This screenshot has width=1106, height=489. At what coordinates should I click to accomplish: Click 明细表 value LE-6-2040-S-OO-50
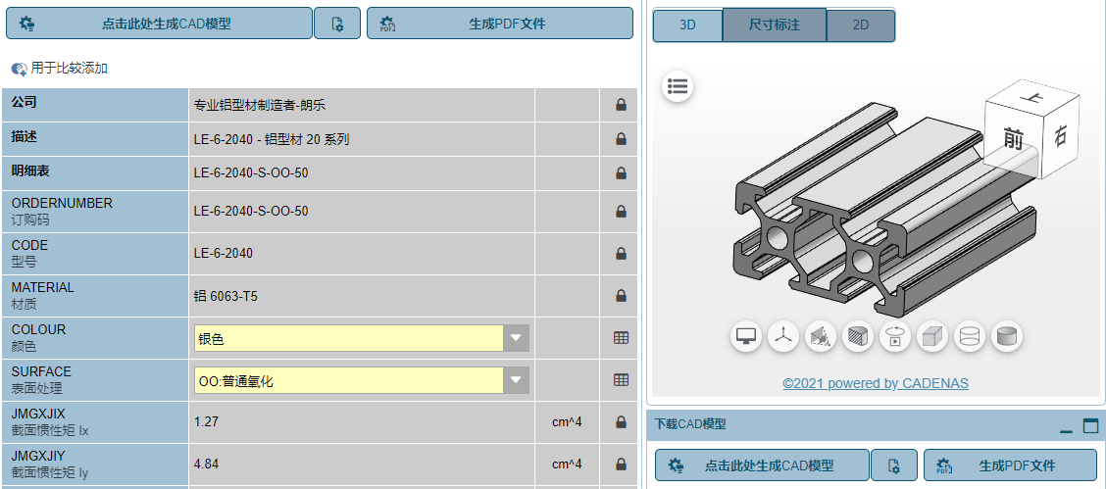click(251, 172)
